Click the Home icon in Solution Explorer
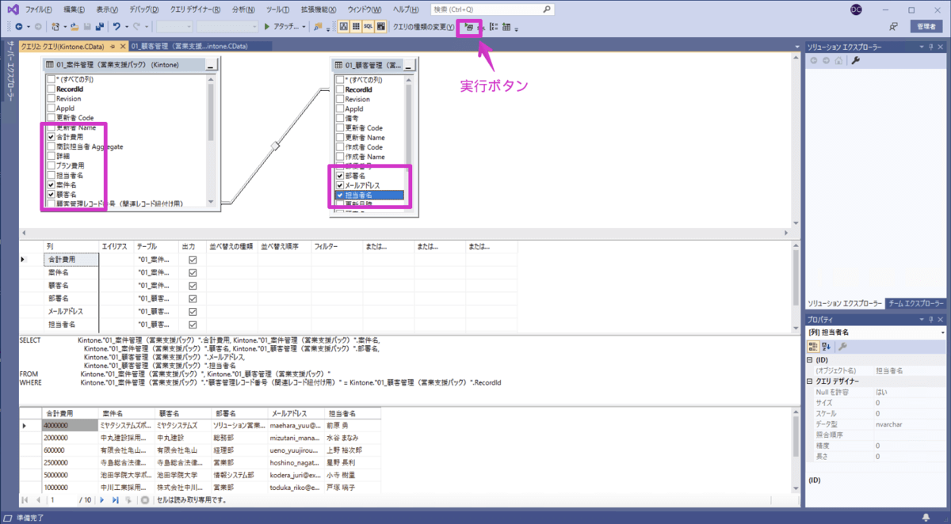 pyautogui.click(x=838, y=60)
